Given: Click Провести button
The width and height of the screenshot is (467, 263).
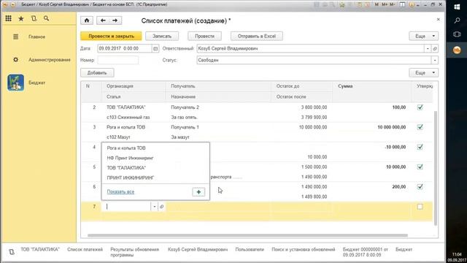Looking at the screenshot, I should point(204,36).
